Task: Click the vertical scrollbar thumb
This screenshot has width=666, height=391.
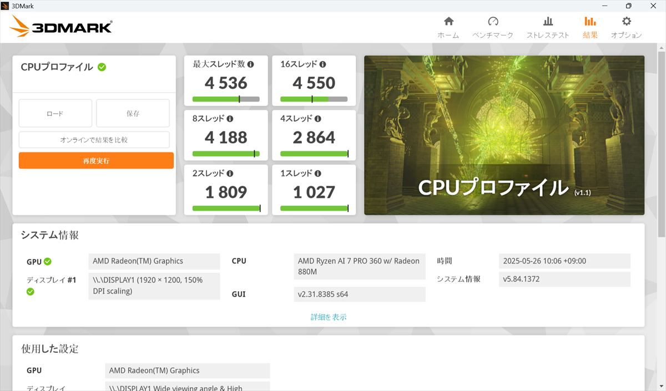Action: click(661, 144)
